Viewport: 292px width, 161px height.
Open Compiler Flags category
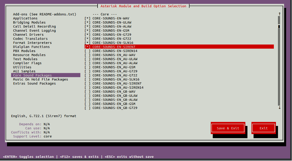click(x=27, y=63)
